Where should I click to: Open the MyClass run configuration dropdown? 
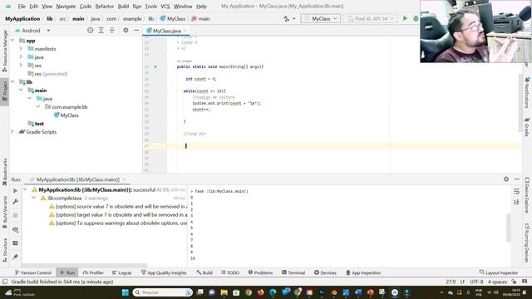pos(321,18)
